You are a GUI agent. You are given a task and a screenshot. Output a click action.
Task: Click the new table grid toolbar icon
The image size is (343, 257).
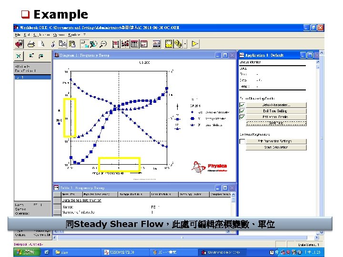134,44
